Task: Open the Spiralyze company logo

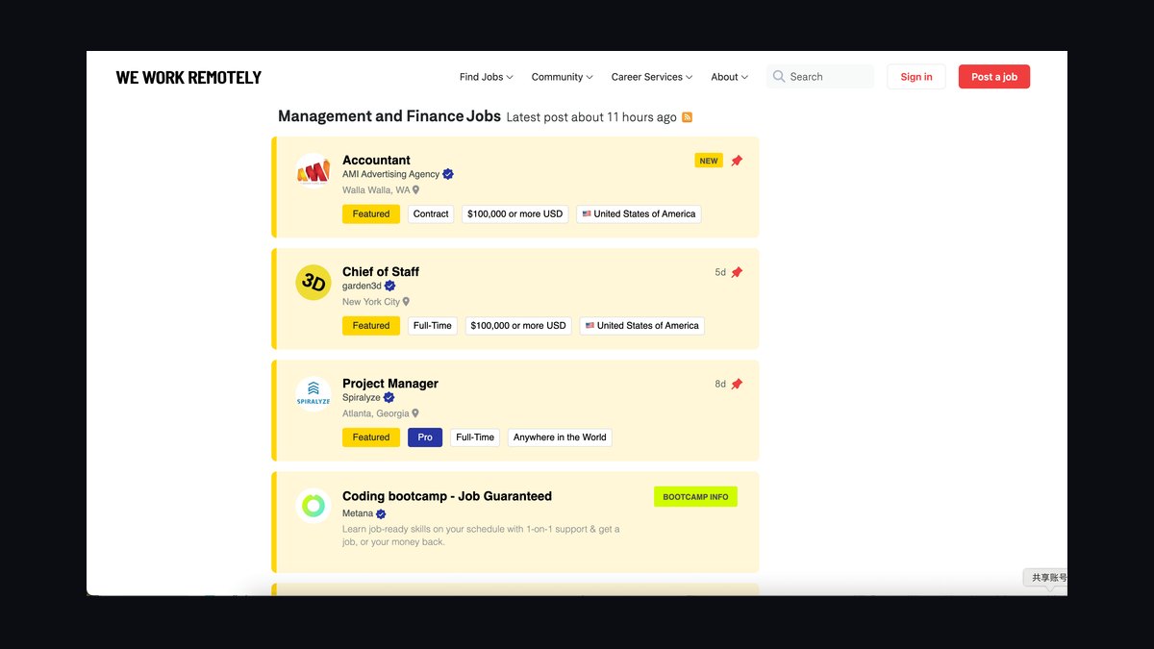Action: [313, 394]
